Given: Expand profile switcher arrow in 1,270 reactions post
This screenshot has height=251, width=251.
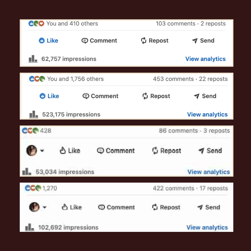Looking at the screenshot, I should click(x=44, y=207).
